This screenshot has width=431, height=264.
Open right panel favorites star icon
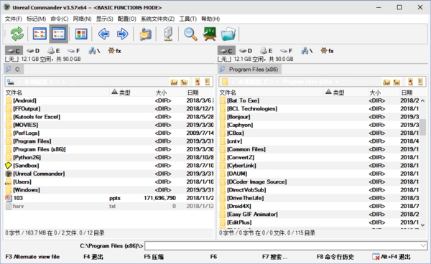[410, 82]
